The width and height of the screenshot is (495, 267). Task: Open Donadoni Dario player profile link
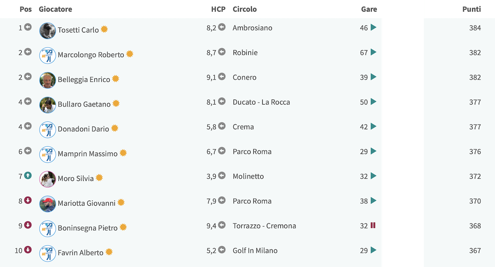tap(84, 129)
